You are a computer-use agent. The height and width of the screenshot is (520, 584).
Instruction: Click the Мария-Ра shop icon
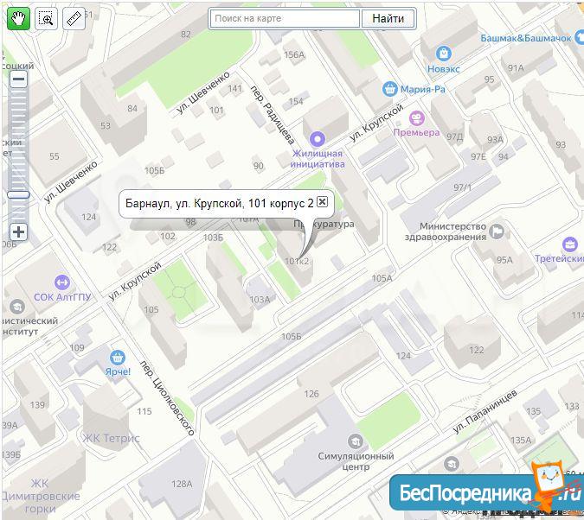[x=389, y=89]
